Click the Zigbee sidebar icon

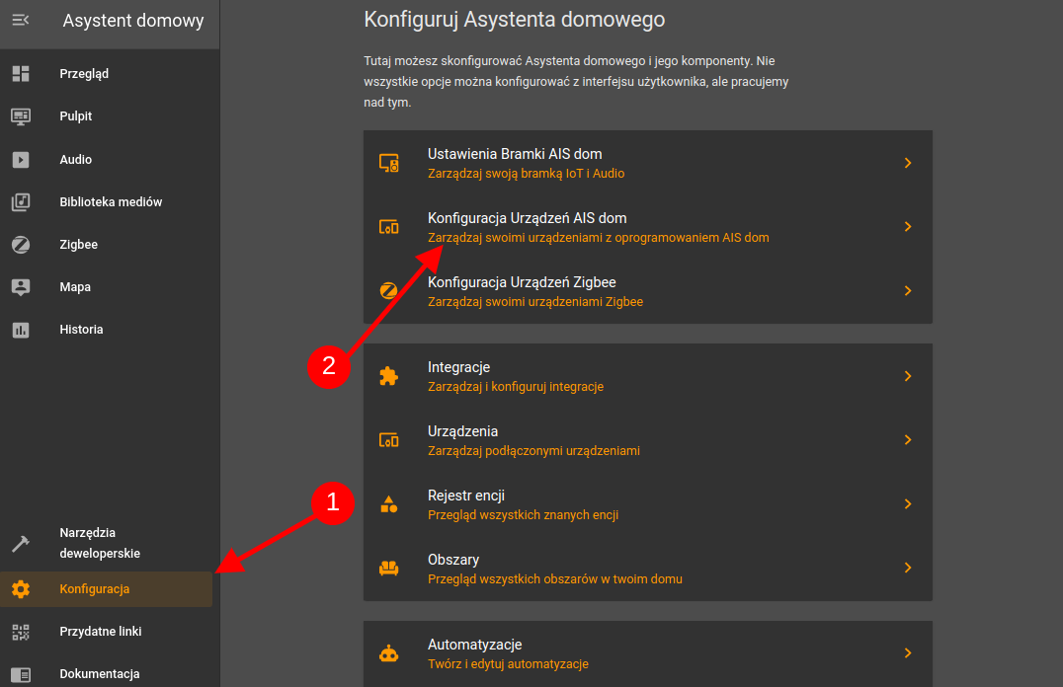pos(21,245)
